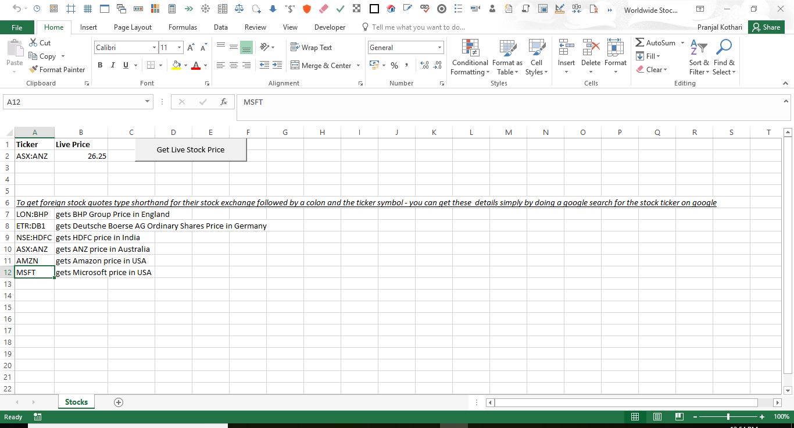The image size is (794, 428).
Task: Click the Share button
Action: coord(766,27)
